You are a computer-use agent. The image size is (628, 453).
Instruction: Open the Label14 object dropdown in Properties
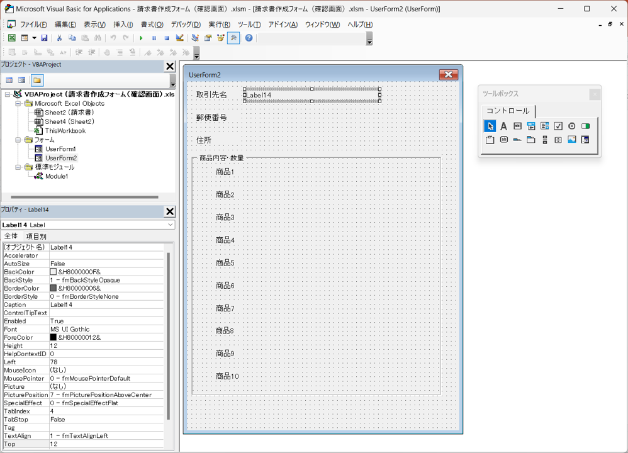170,225
